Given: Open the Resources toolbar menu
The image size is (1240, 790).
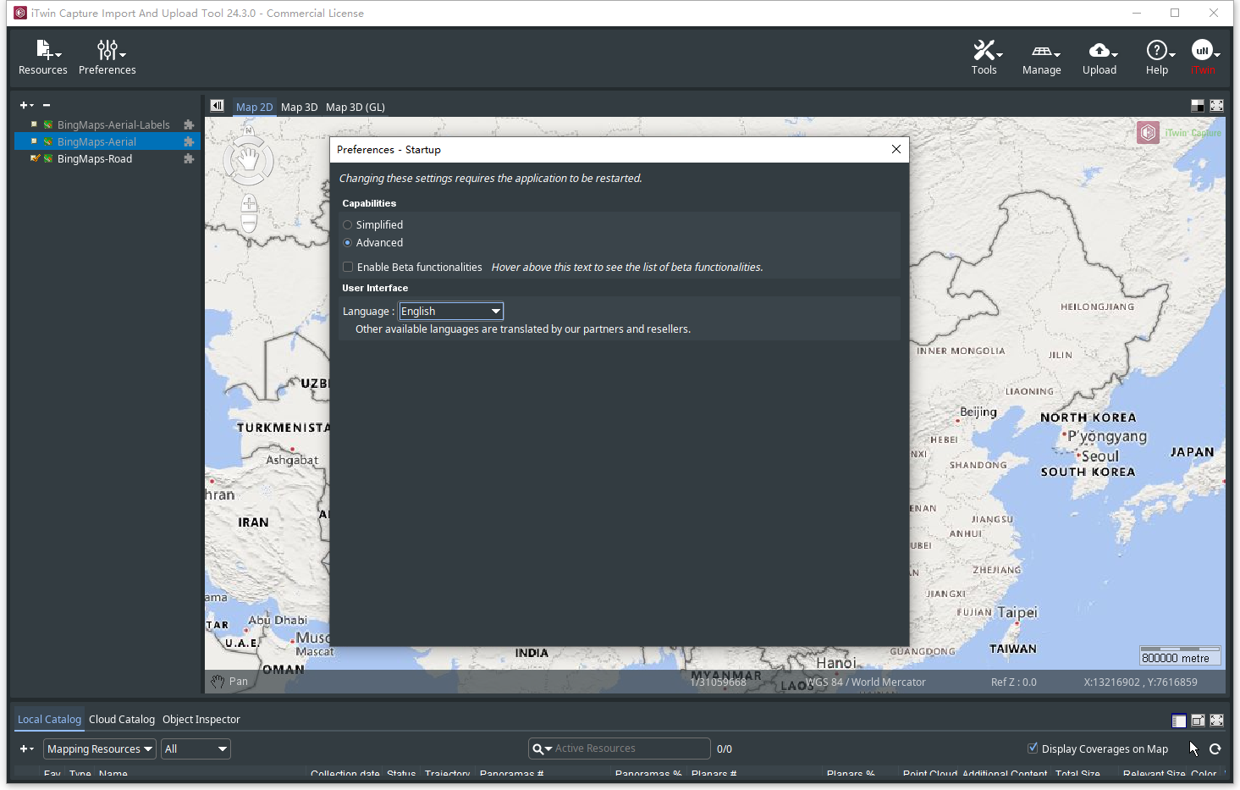Looking at the screenshot, I should point(43,58).
